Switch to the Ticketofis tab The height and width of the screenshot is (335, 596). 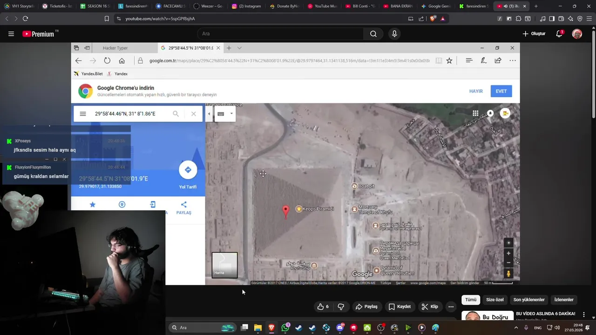57,6
